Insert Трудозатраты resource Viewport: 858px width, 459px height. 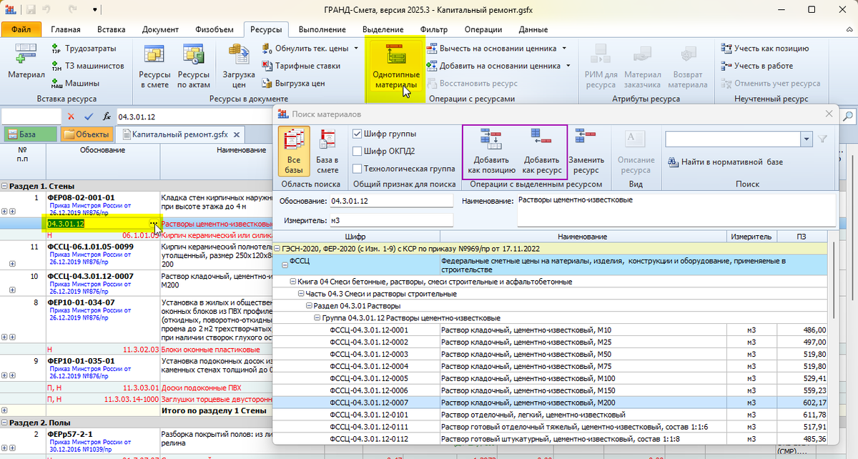(82, 49)
